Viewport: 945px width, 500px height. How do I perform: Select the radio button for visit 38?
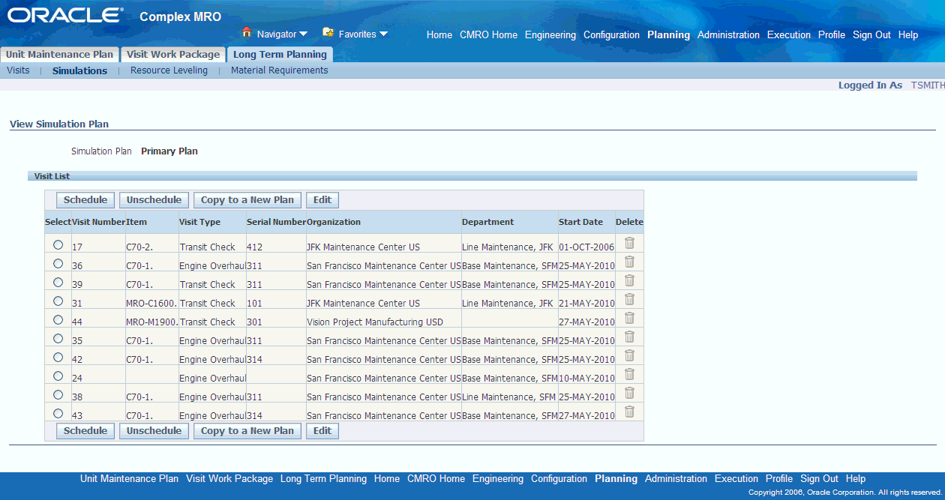coord(58,395)
